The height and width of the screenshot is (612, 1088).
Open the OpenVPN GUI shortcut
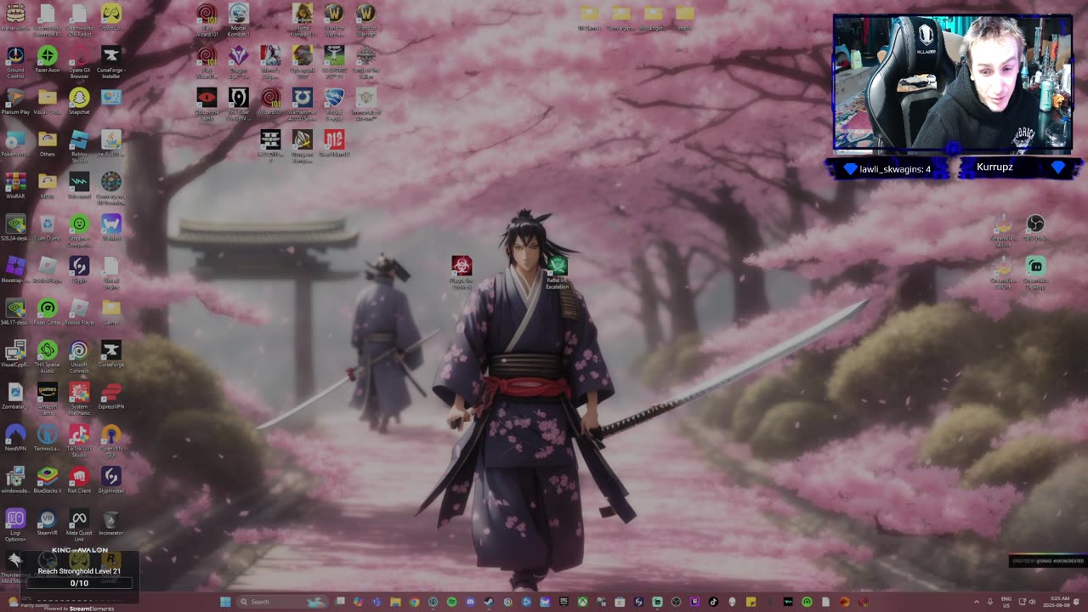(x=110, y=439)
